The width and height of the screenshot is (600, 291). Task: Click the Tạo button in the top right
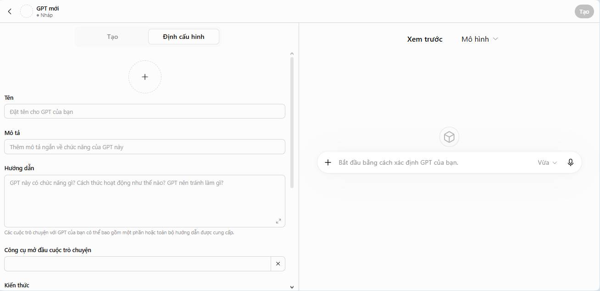pos(584,11)
